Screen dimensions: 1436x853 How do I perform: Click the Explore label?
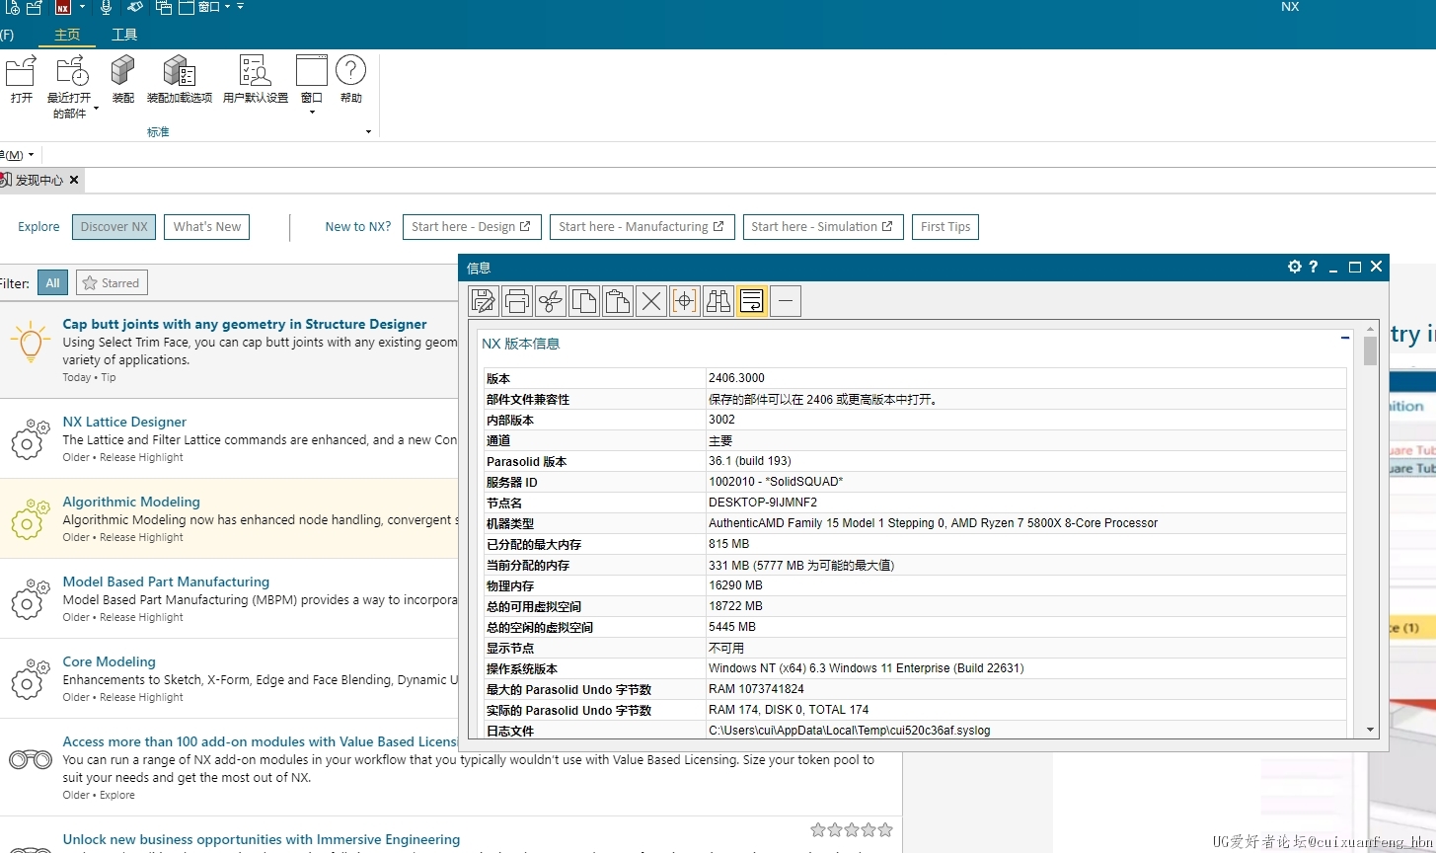(x=38, y=227)
